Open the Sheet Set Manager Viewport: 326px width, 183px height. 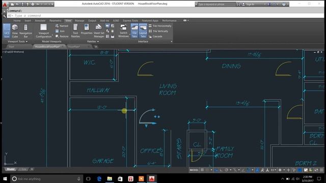click(99, 30)
